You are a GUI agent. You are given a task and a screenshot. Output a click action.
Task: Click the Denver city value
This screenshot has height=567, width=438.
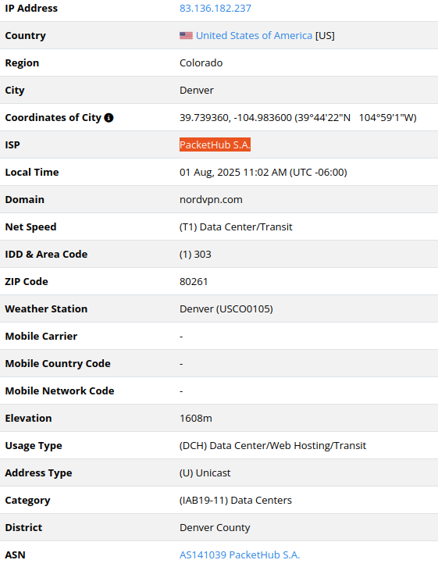(x=197, y=90)
